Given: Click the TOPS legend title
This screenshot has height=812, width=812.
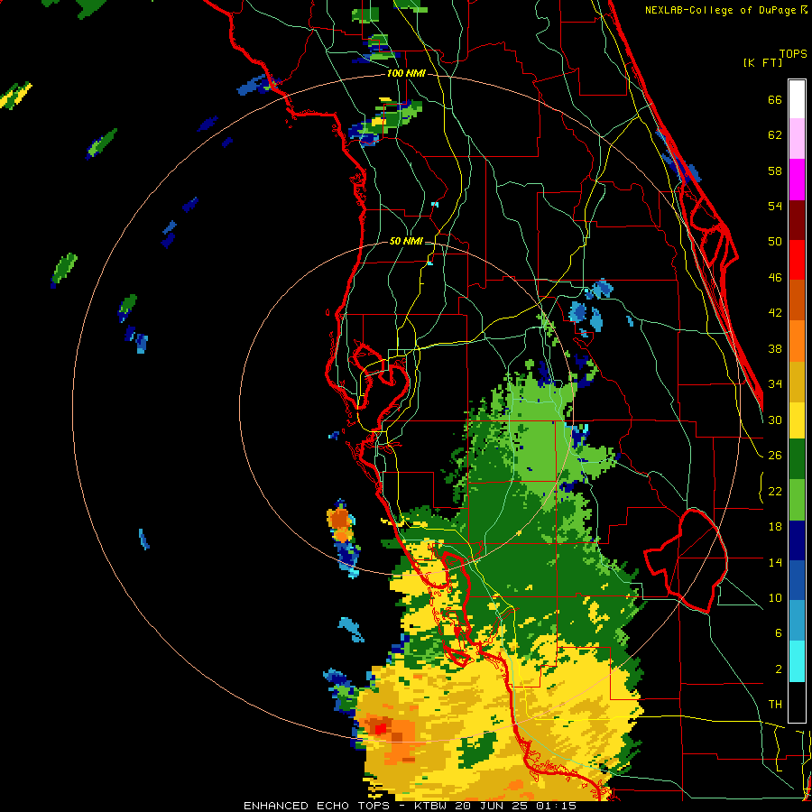Looking at the screenshot, I should click(793, 53).
